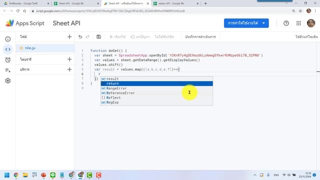The image size is (320, 180).
Task: Add a service with plus icon
Action: 69,69
